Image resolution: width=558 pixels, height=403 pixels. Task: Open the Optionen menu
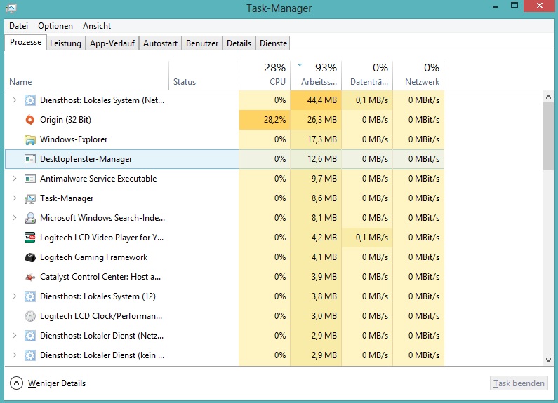55,26
